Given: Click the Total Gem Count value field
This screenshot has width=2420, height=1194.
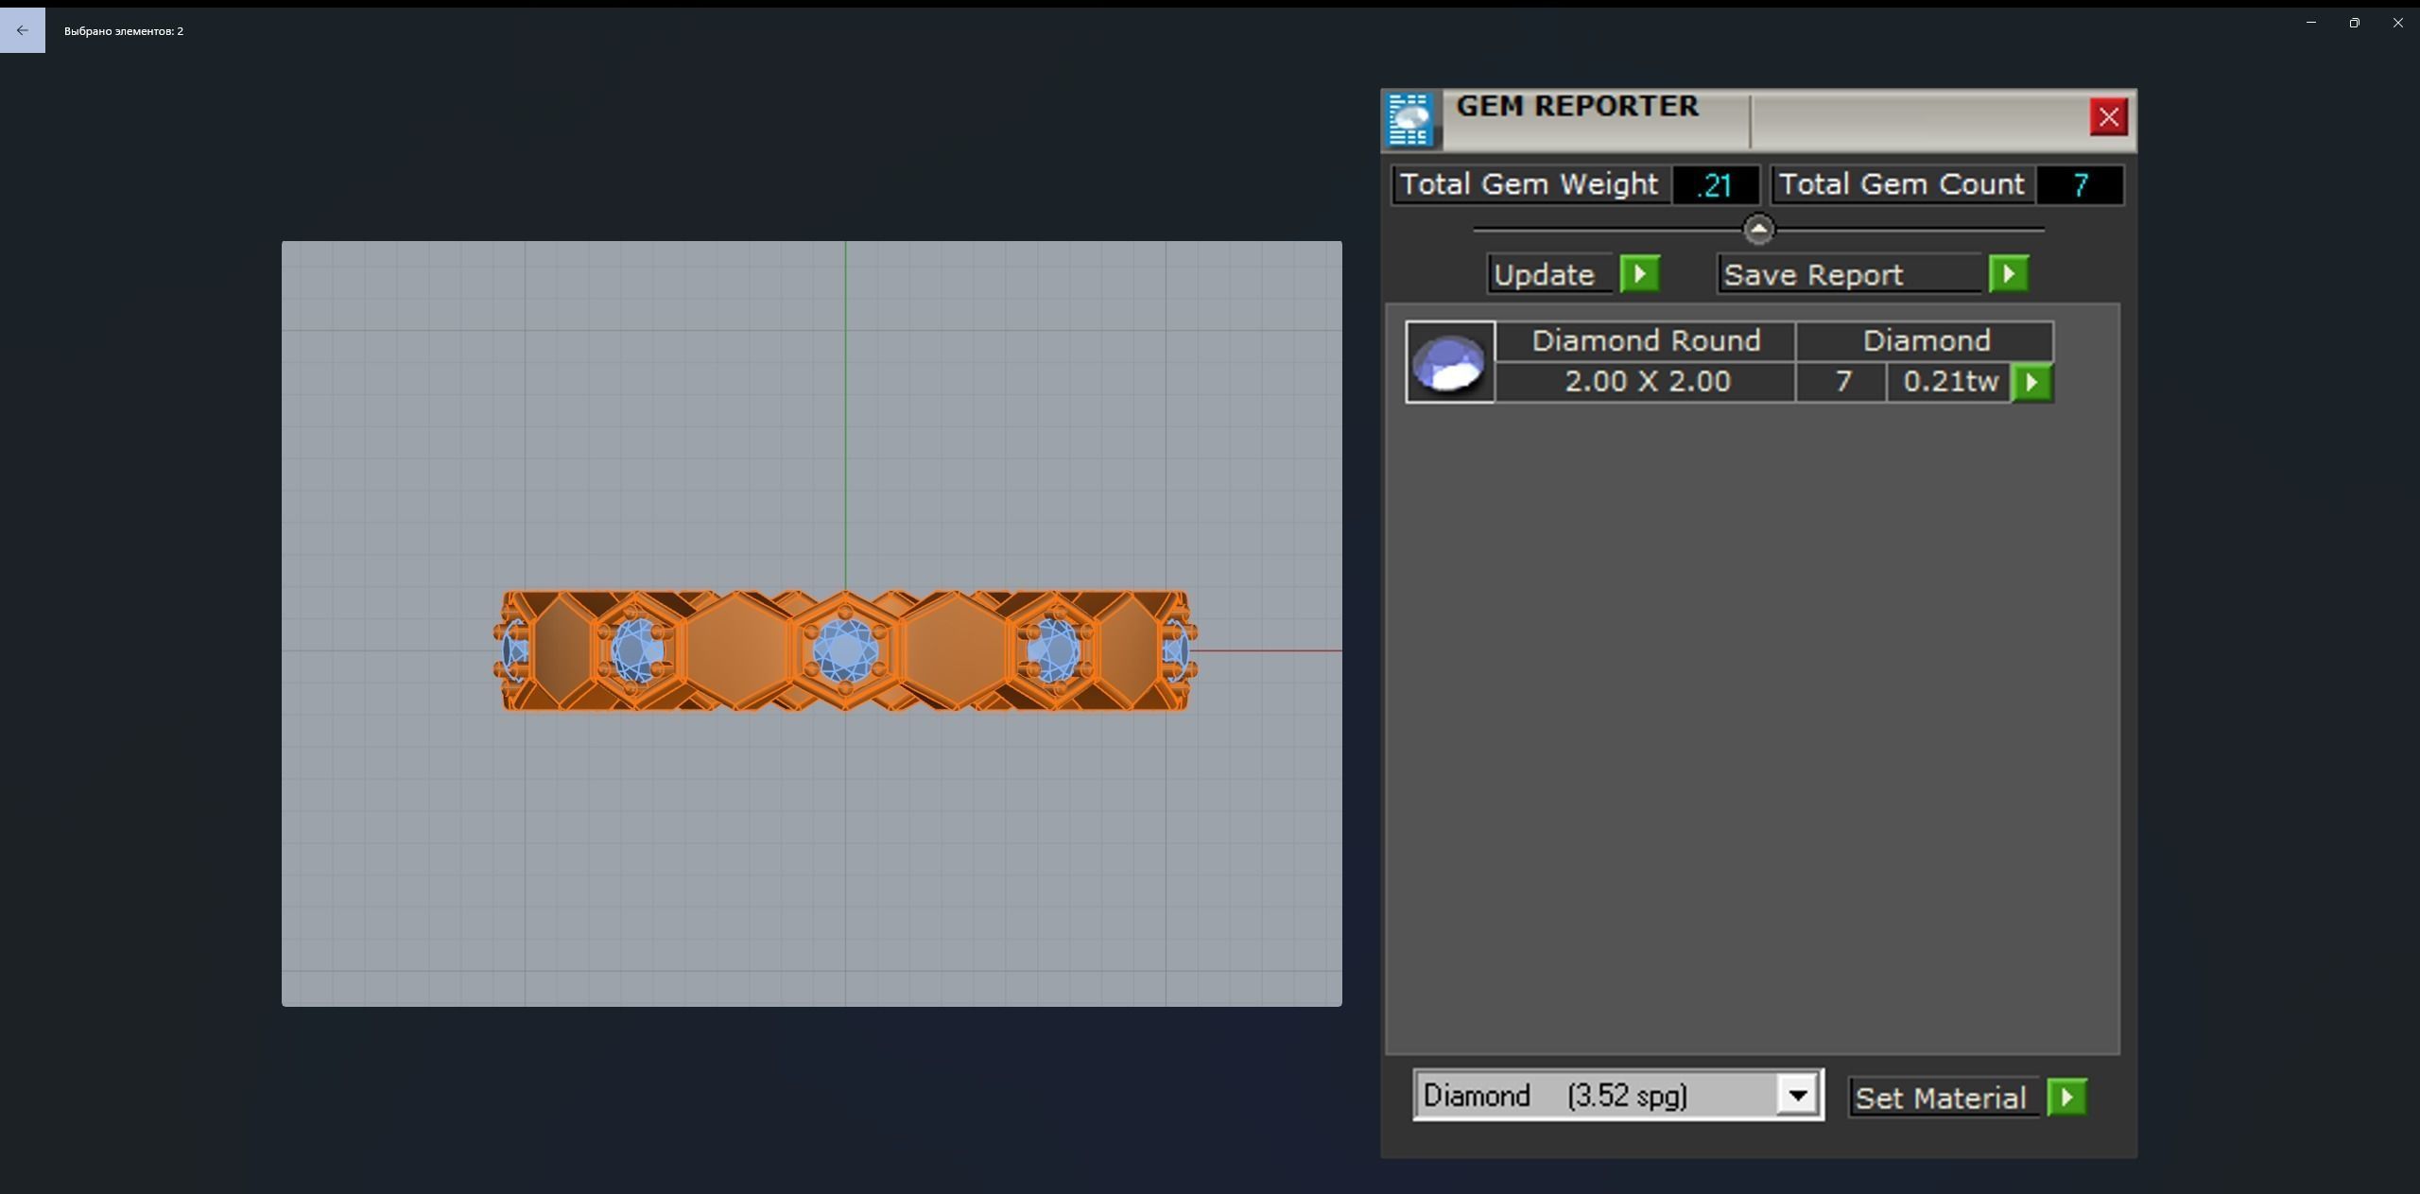Looking at the screenshot, I should (x=2079, y=185).
